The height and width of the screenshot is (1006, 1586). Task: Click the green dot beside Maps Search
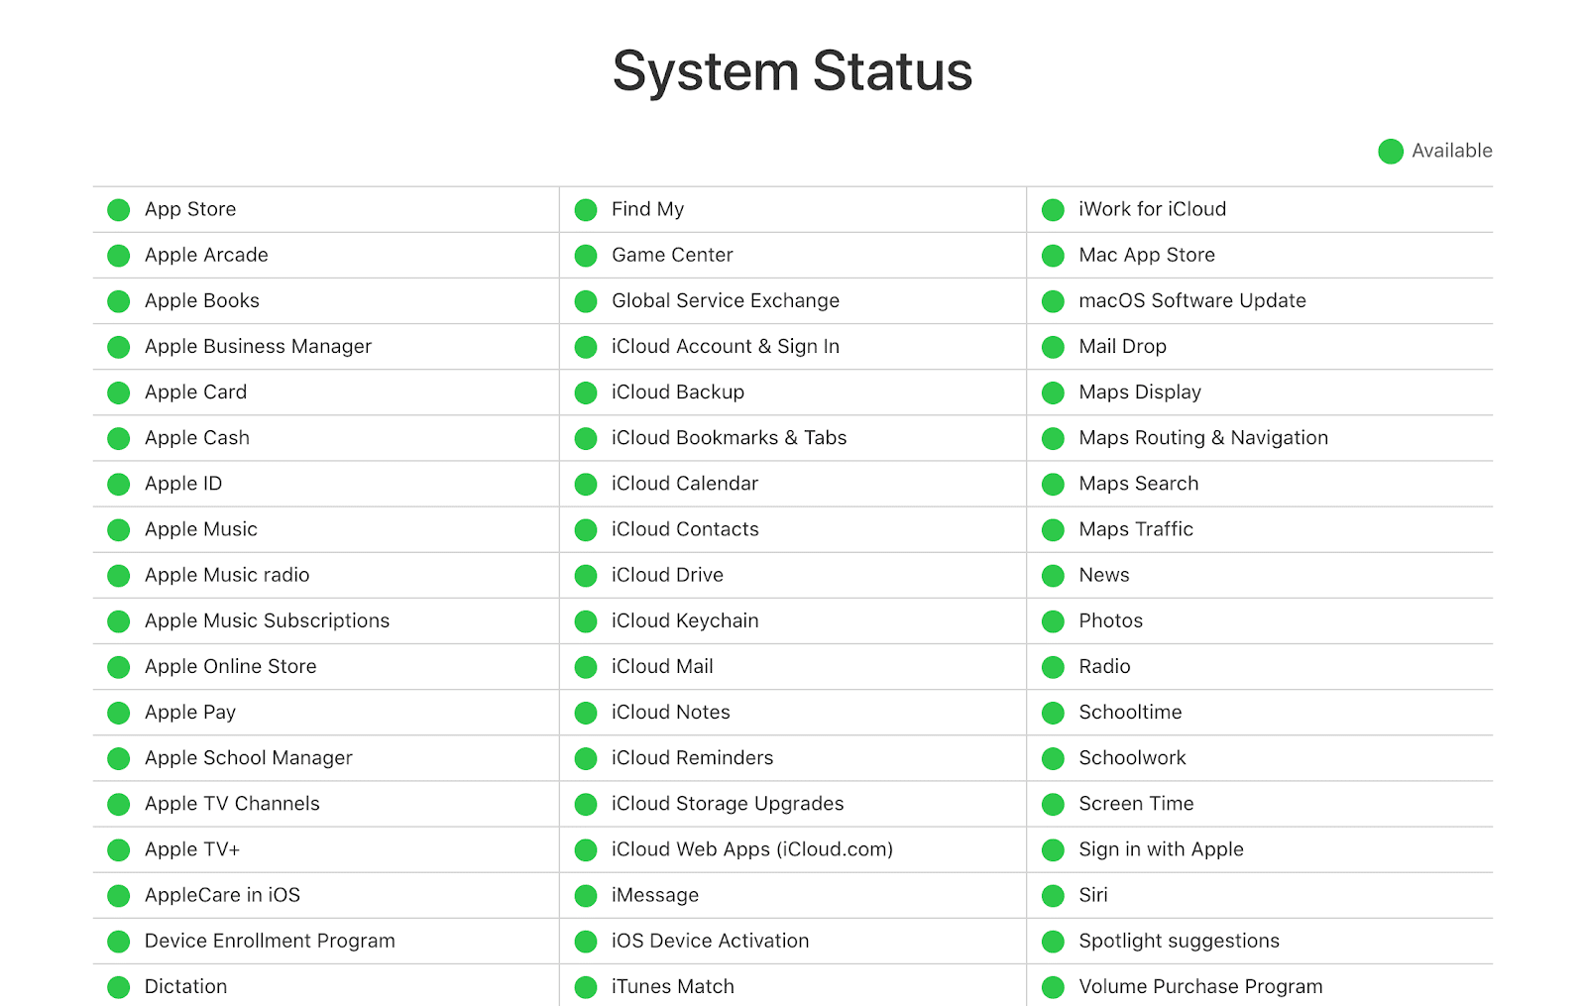(x=1053, y=485)
